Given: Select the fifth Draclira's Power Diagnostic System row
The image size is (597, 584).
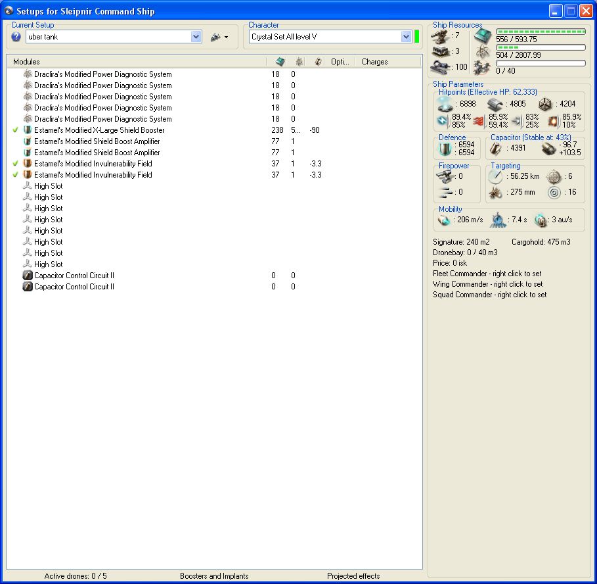Looking at the screenshot, I should point(214,119).
